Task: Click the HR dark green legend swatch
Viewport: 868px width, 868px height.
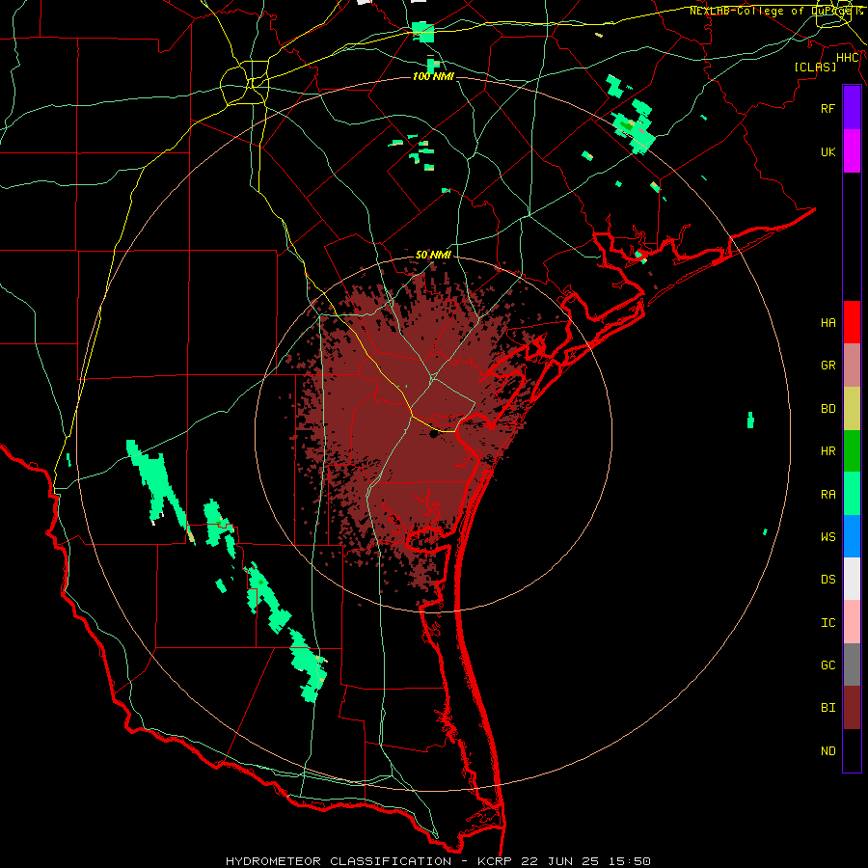Action: click(852, 451)
